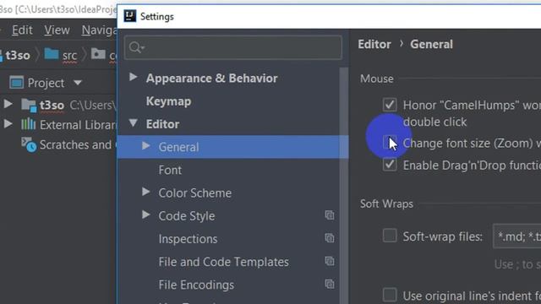Toggle Honor "CamelHumps" words checkbox
541x304 pixels.
[x=390, y=105]
